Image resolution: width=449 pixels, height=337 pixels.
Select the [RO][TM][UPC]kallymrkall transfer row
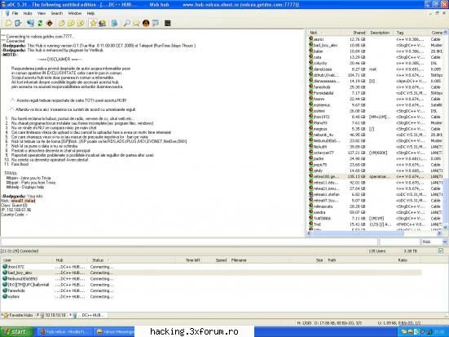click(212, 285)
